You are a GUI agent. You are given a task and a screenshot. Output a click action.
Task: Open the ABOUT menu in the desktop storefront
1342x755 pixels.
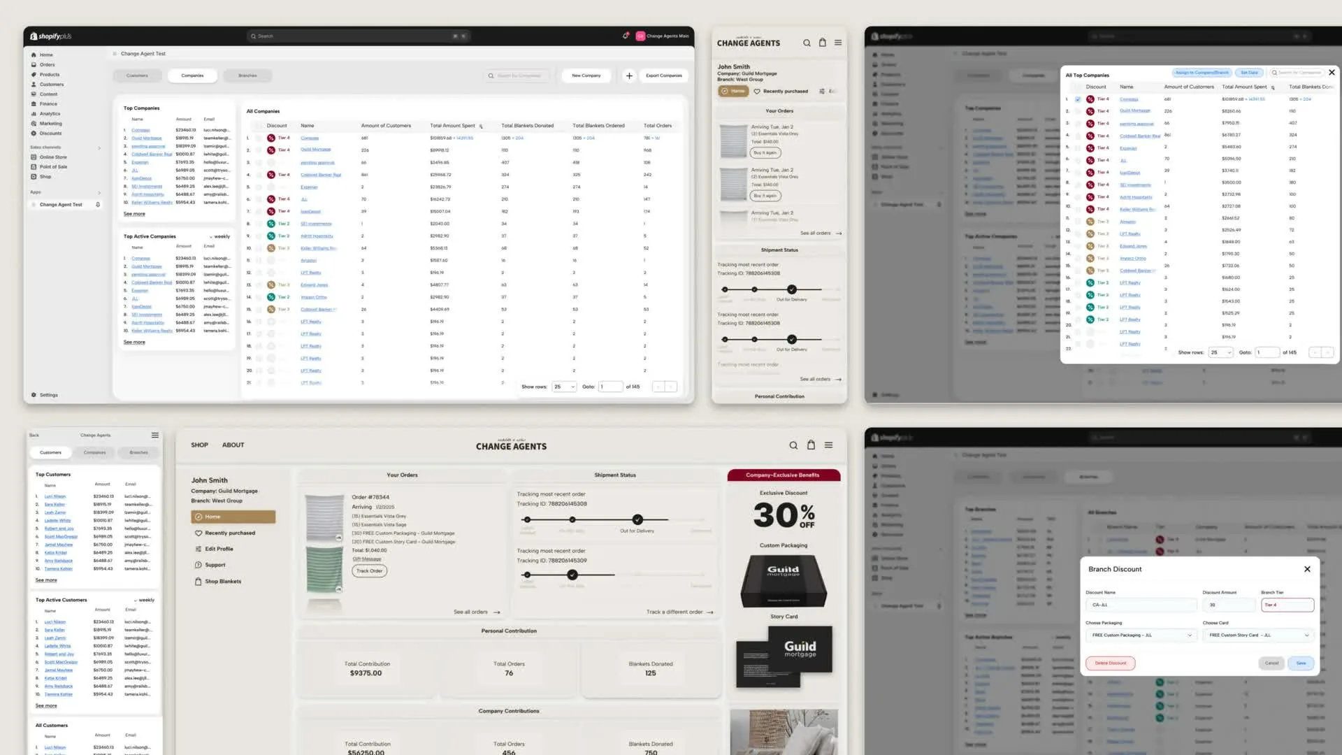coord(233,445)
